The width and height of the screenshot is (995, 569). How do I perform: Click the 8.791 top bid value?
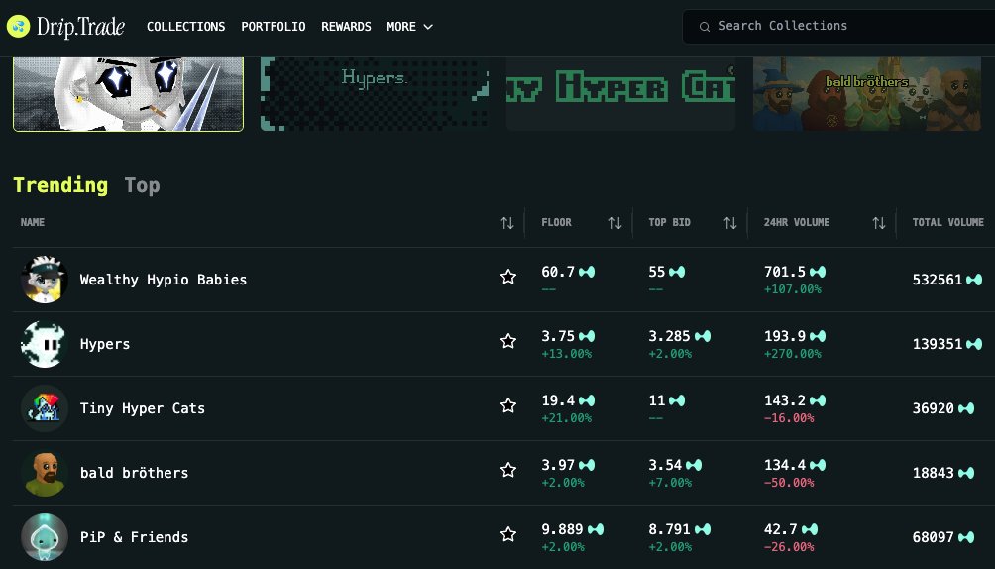(669, 529)
